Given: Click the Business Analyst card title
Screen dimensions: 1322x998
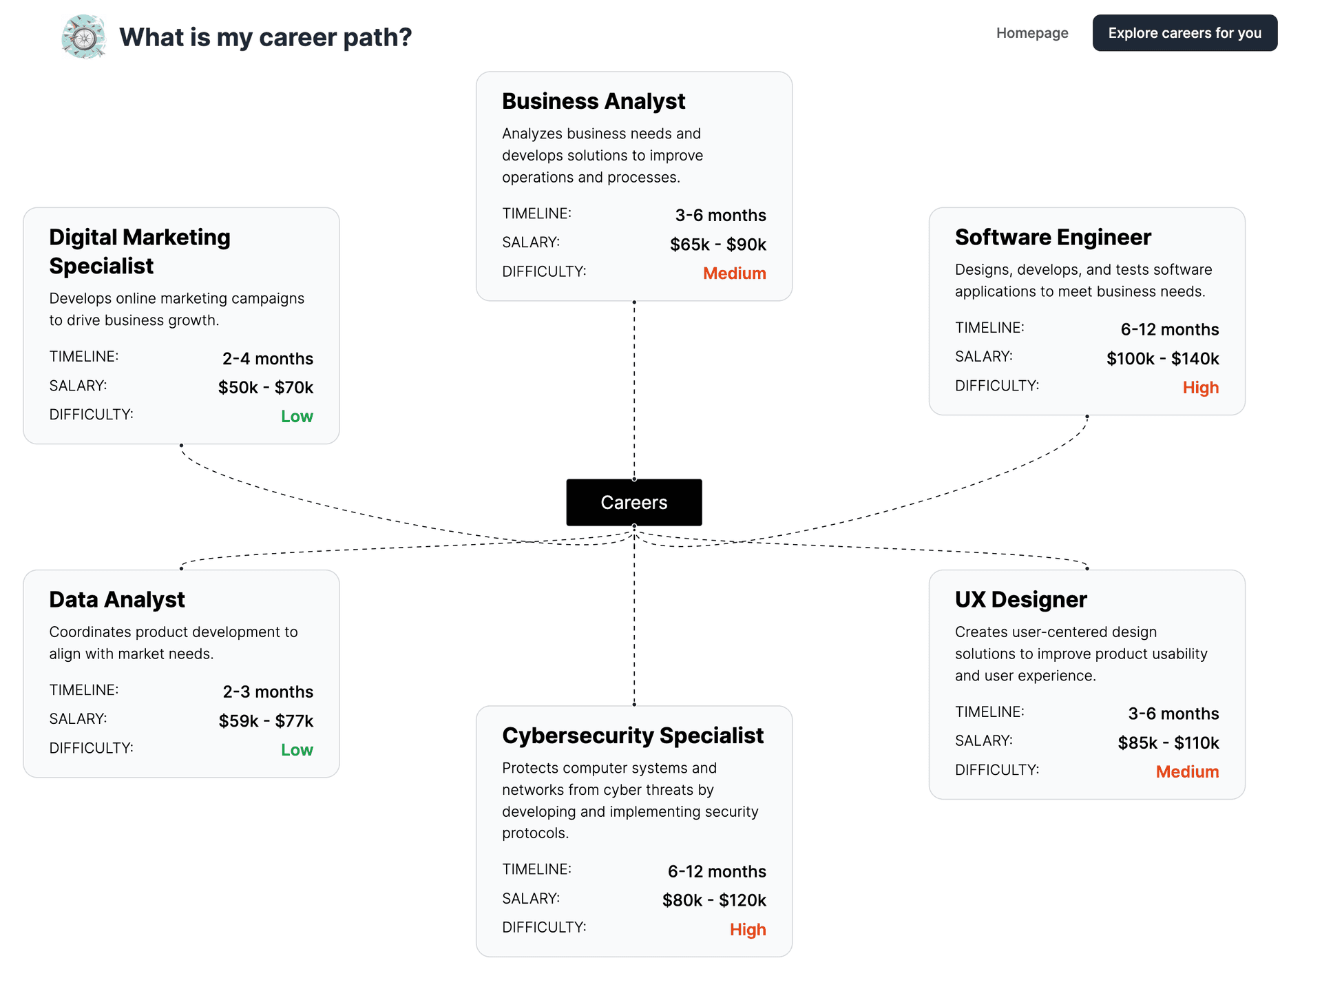Looking at the screenshot, I should coord(593,101).
